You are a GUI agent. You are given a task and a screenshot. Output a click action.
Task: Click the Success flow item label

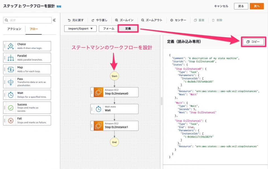[x=22, y=104]
